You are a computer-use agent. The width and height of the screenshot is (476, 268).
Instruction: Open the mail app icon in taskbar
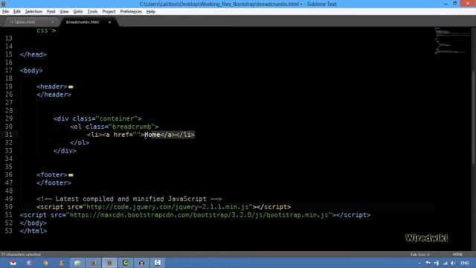point(13,263)
